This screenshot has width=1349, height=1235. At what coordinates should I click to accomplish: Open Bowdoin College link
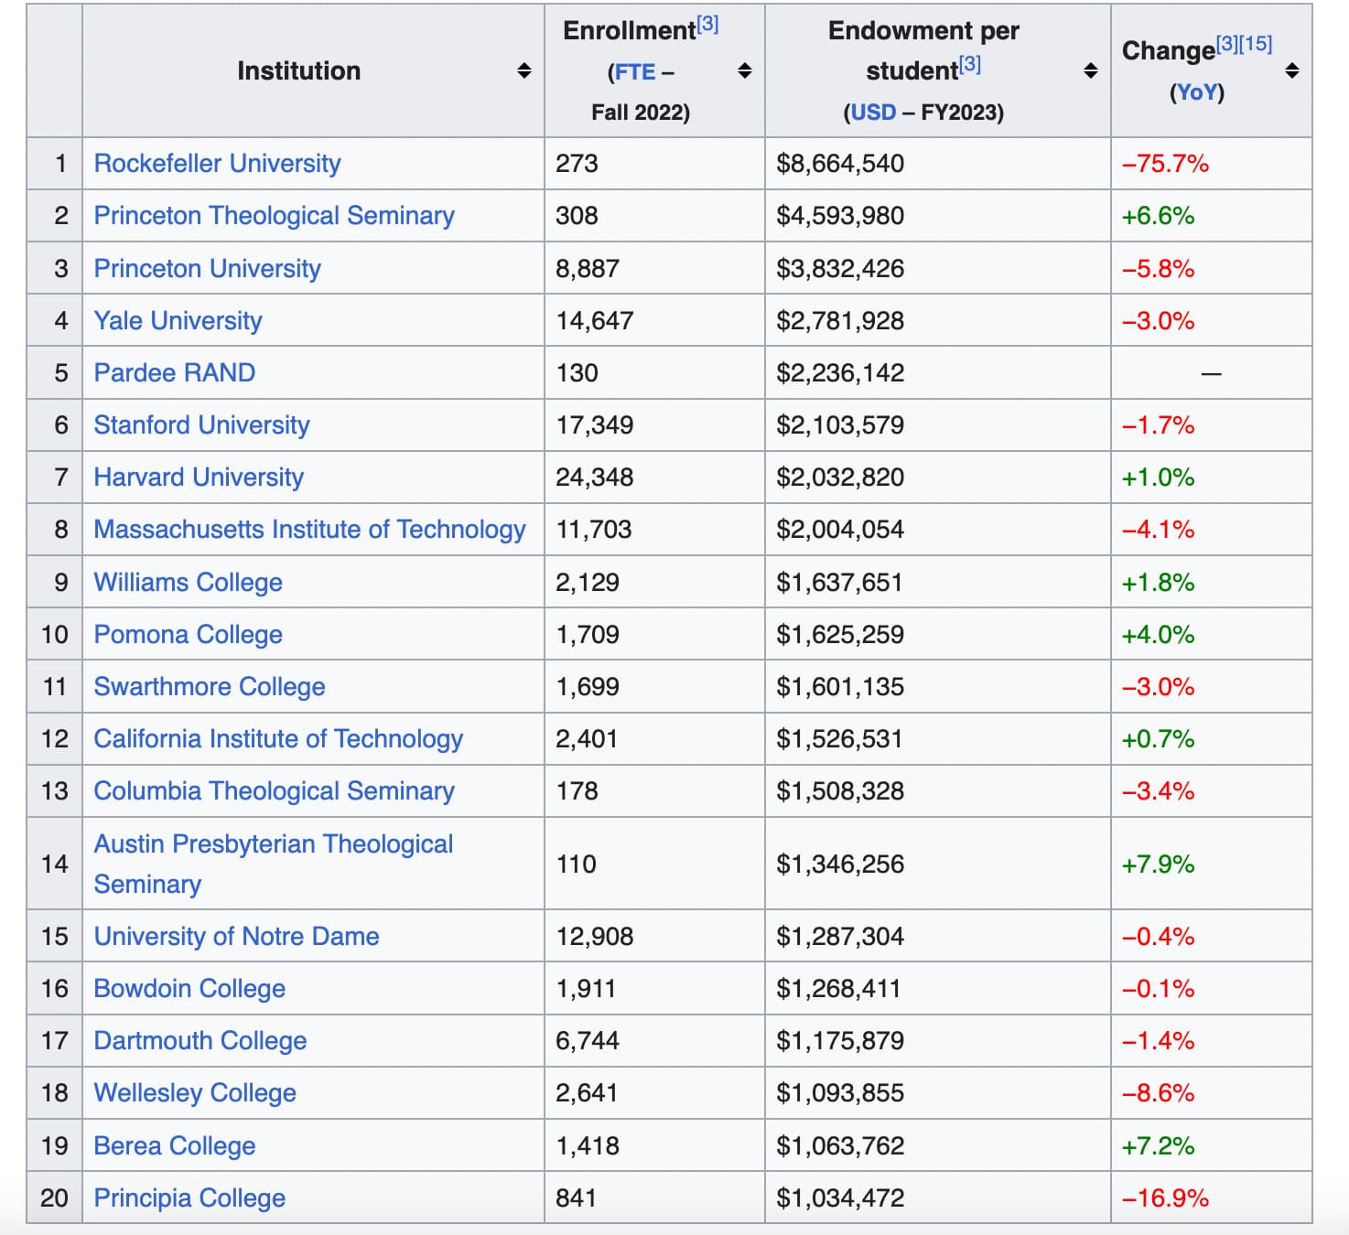point(189,989)
